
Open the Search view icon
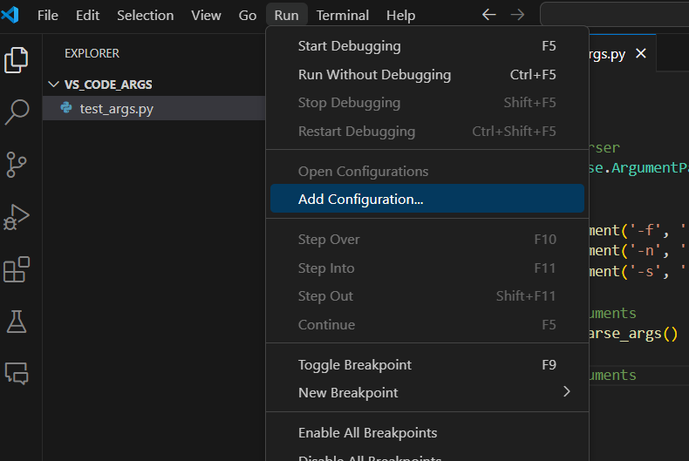click(x=17, y=112)
